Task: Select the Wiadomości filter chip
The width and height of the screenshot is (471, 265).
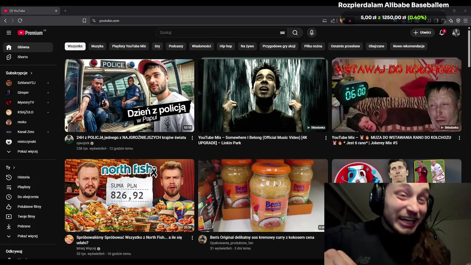Action: click(x=201, y=46)
